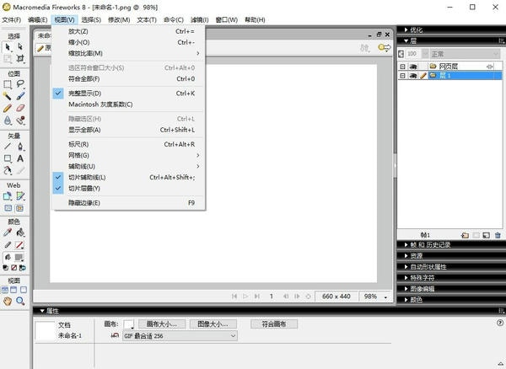
Task: Choose 放大(Z) from the view menu
Action: pos(128,31)
